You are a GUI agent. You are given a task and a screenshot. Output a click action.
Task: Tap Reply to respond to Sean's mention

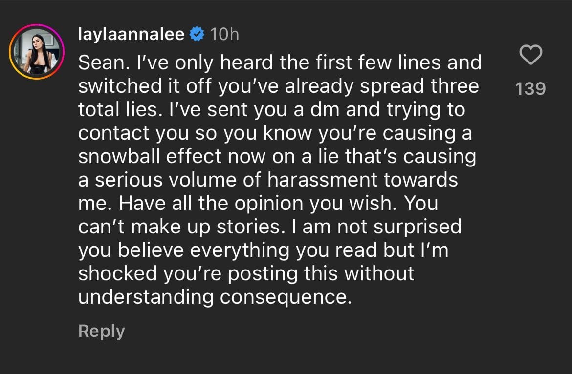(x=101, y=331)
